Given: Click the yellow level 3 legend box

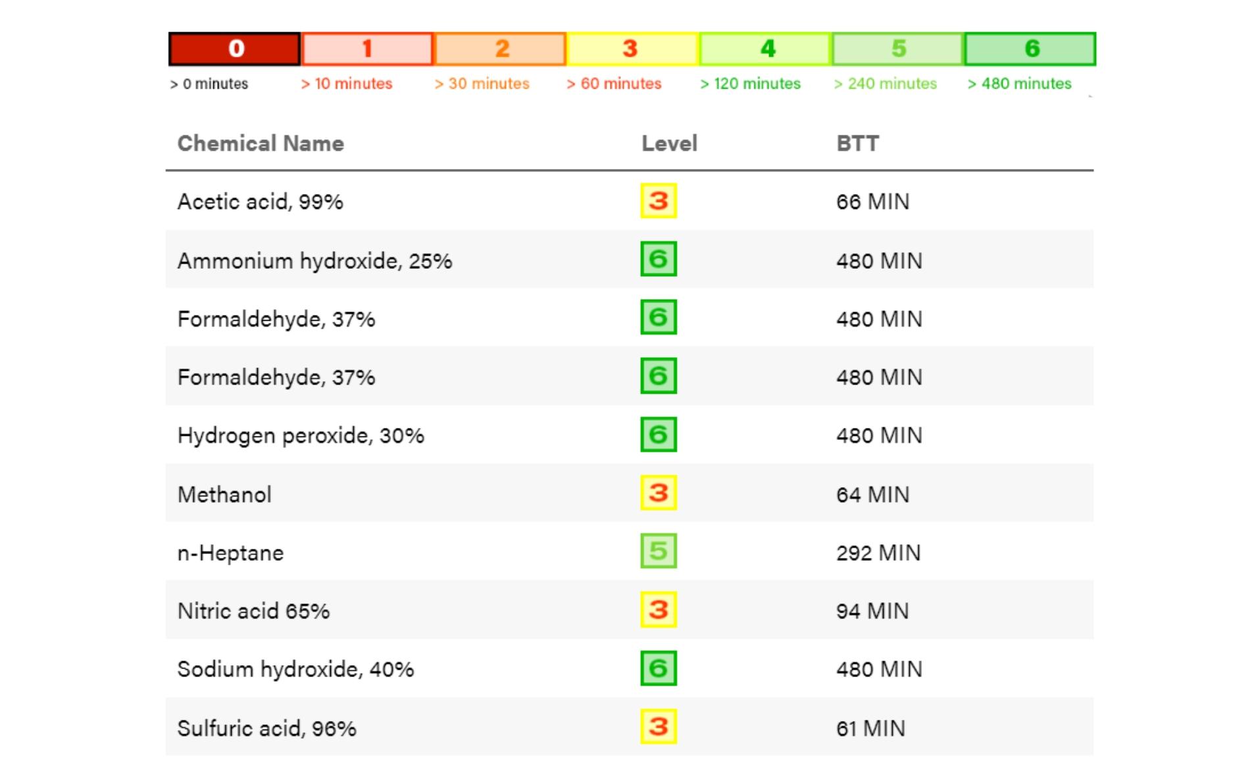Looking at the screenshot, I should (x=632, y=49).
